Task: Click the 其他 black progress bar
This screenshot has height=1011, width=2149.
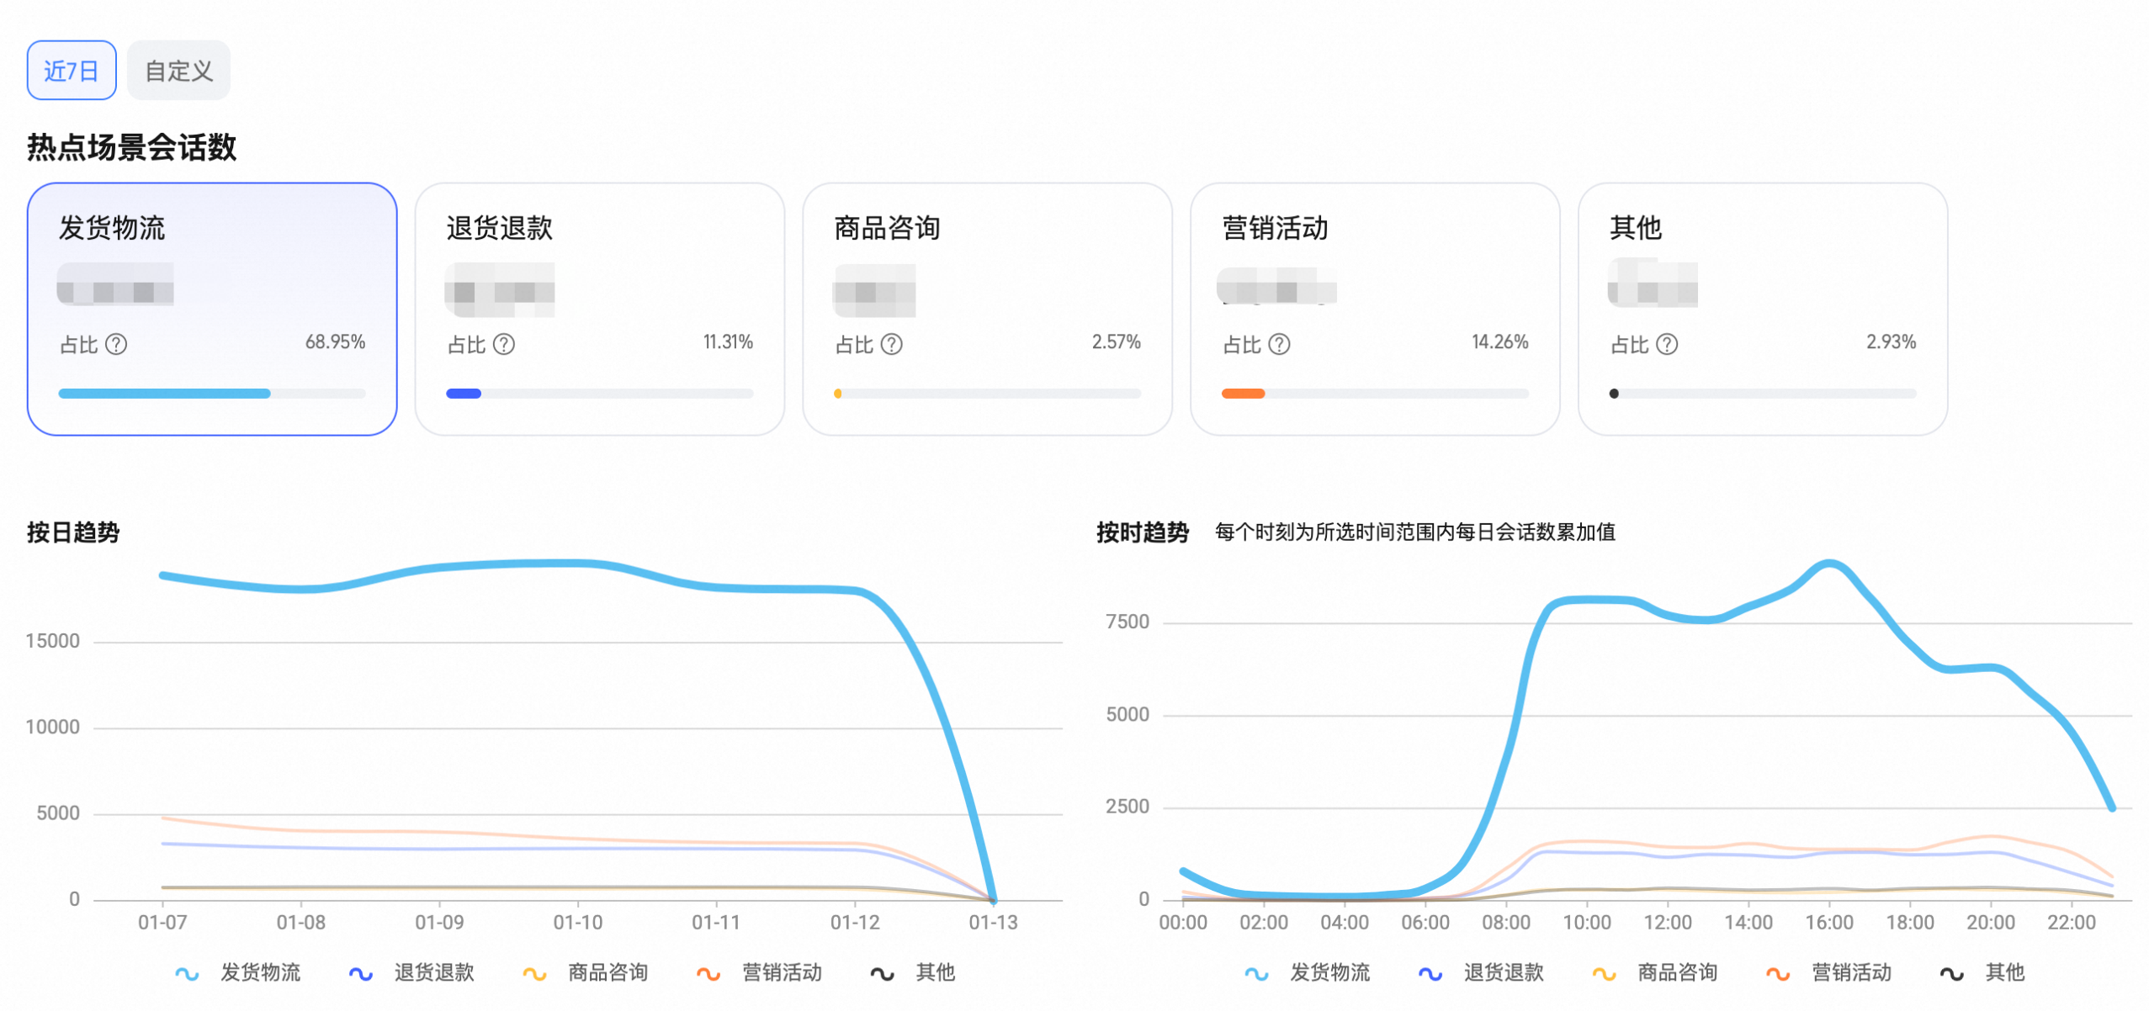Action: (1614, 394)
